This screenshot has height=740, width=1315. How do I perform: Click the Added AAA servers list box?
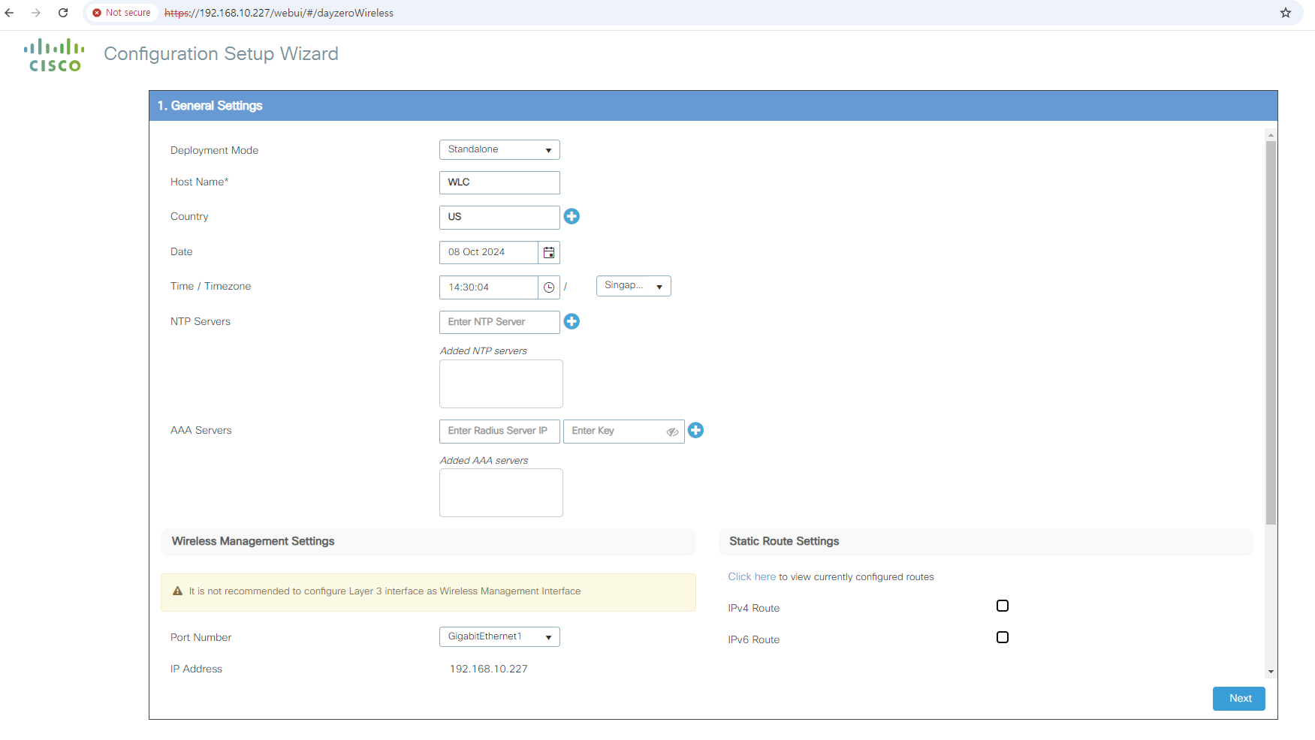click(501, 492)
